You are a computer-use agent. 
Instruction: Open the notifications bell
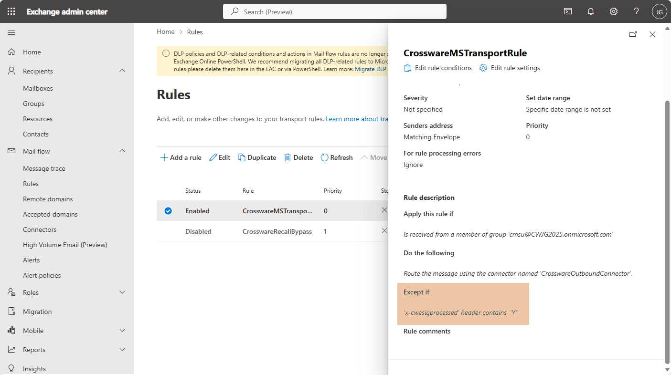pos(591,11)
